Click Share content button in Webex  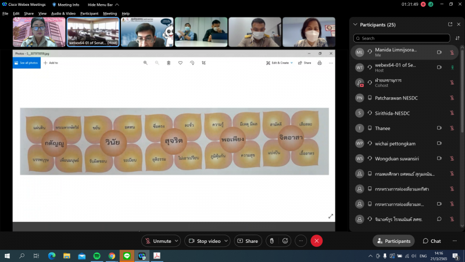248,241
